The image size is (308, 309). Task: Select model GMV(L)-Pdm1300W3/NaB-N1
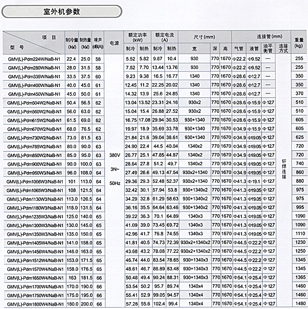35,225
